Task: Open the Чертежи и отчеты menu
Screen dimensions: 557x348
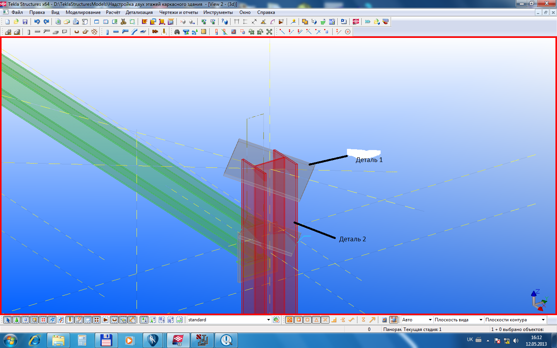Action: pos(178,12)
